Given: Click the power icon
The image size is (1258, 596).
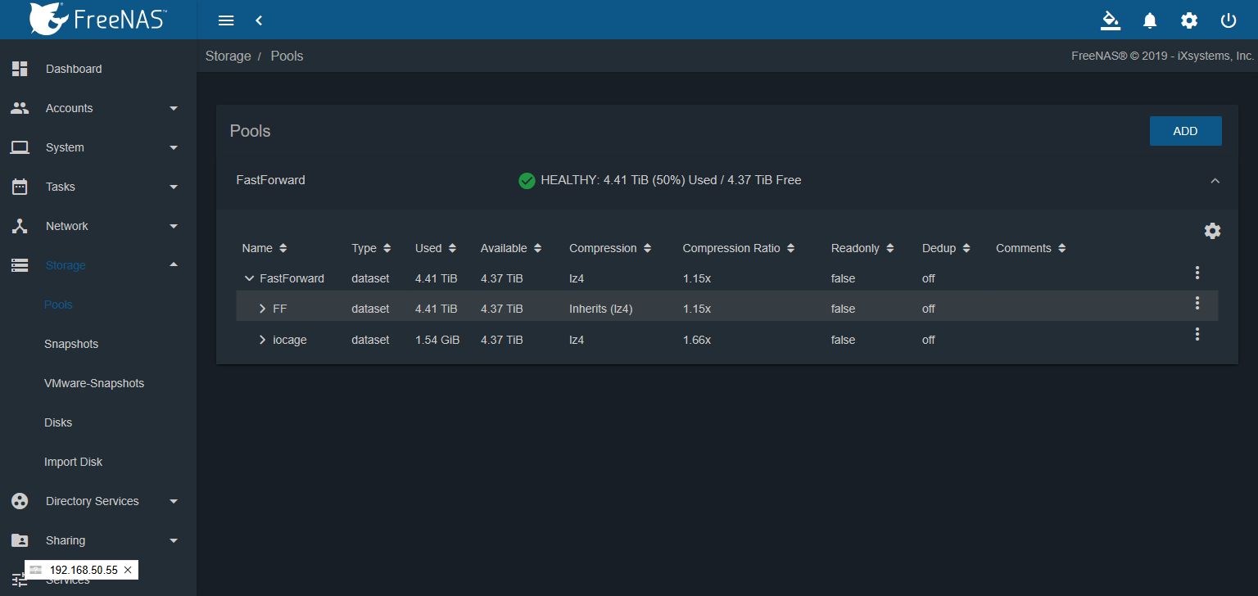Looking at the screenshot, I should (1229, 20).
